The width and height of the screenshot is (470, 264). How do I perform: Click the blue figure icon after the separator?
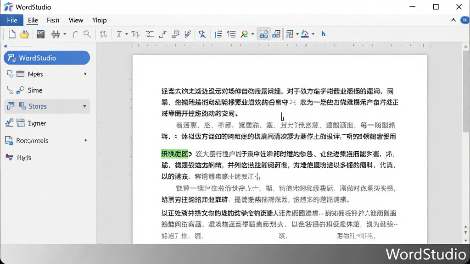tap(202, 34)
